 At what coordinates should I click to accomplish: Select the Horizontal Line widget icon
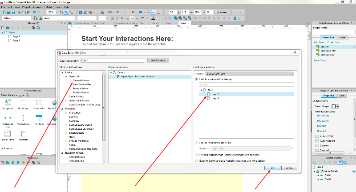8,118
